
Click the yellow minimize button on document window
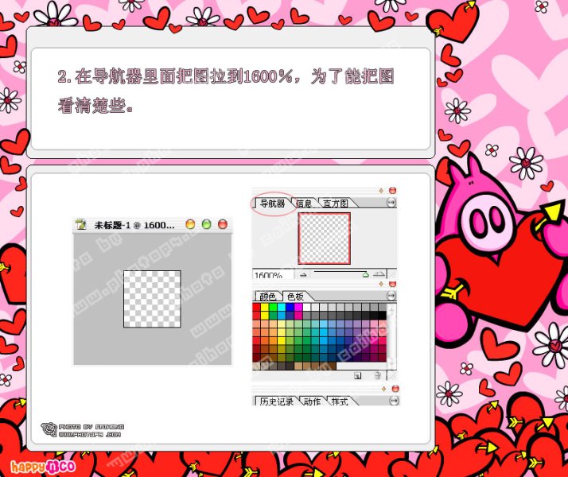pyautogui.click(x=190, y=225)
